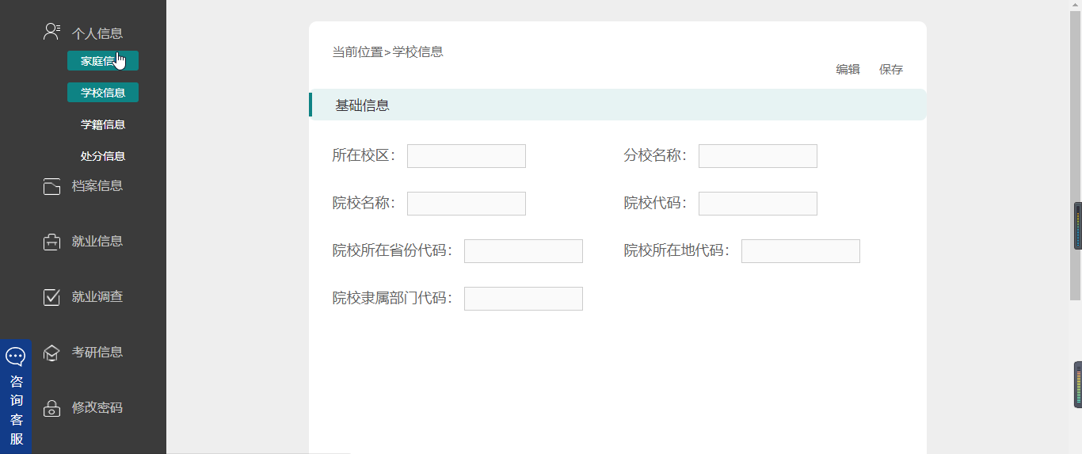1082x454 pixels.
Task: Open the 学籍信息 submenu item
Action: (x=102, y=124)
